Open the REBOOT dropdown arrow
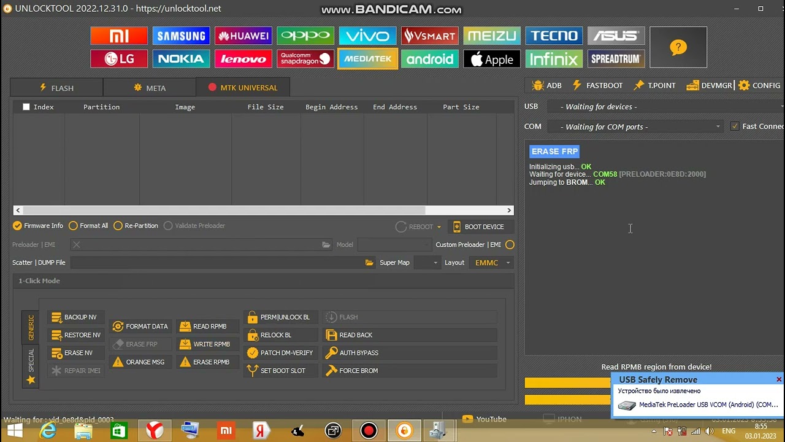 point(438,227)
